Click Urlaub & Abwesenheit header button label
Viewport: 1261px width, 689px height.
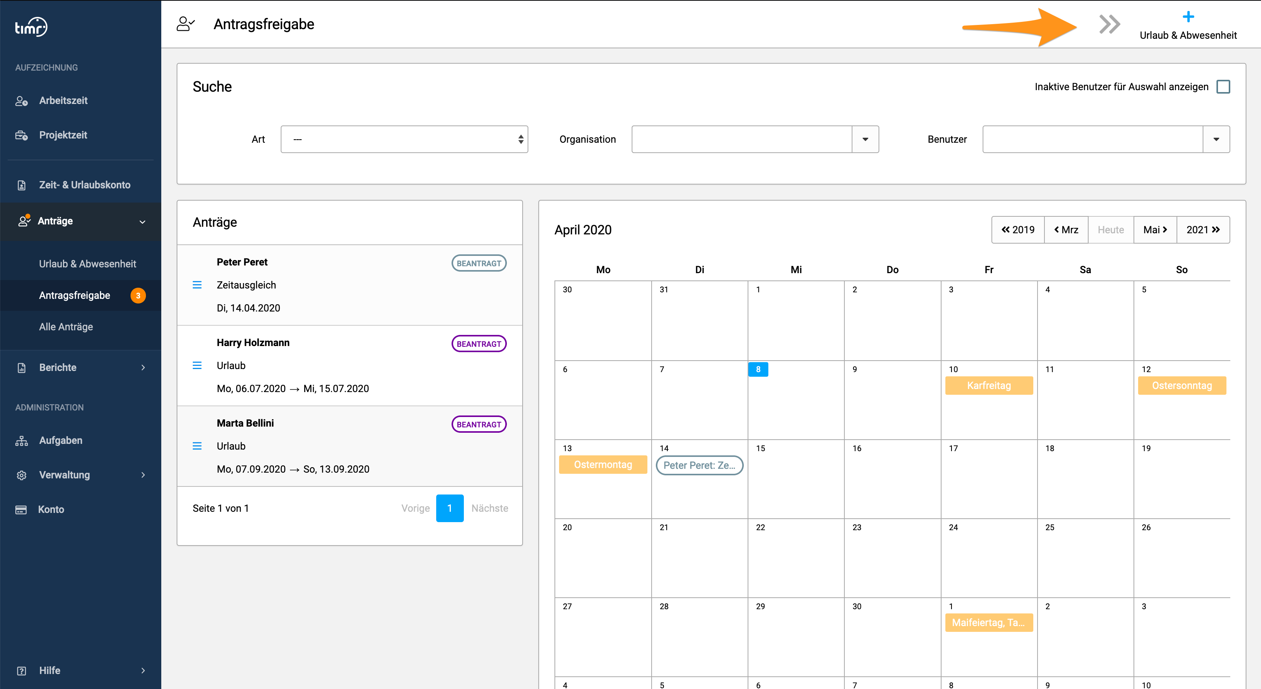tap(1188, 35)
